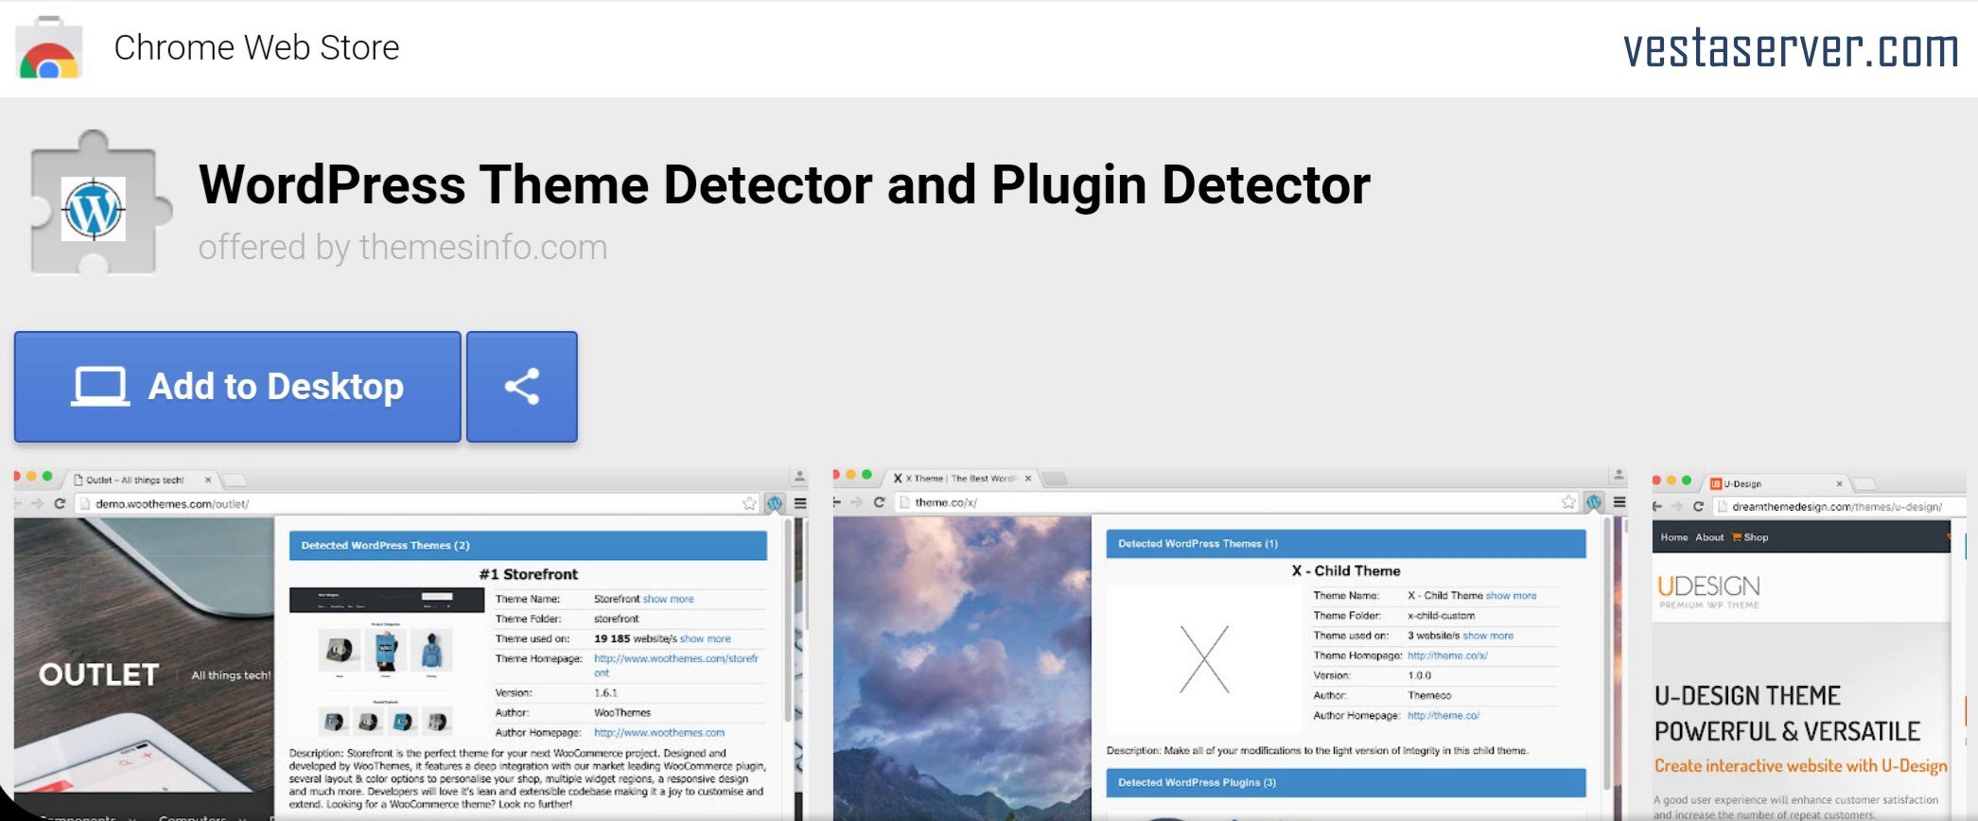Open the www.woothemes.com author homepage link
The width and height of the screenshot is (1978, 821).
[x=659, y=732]
